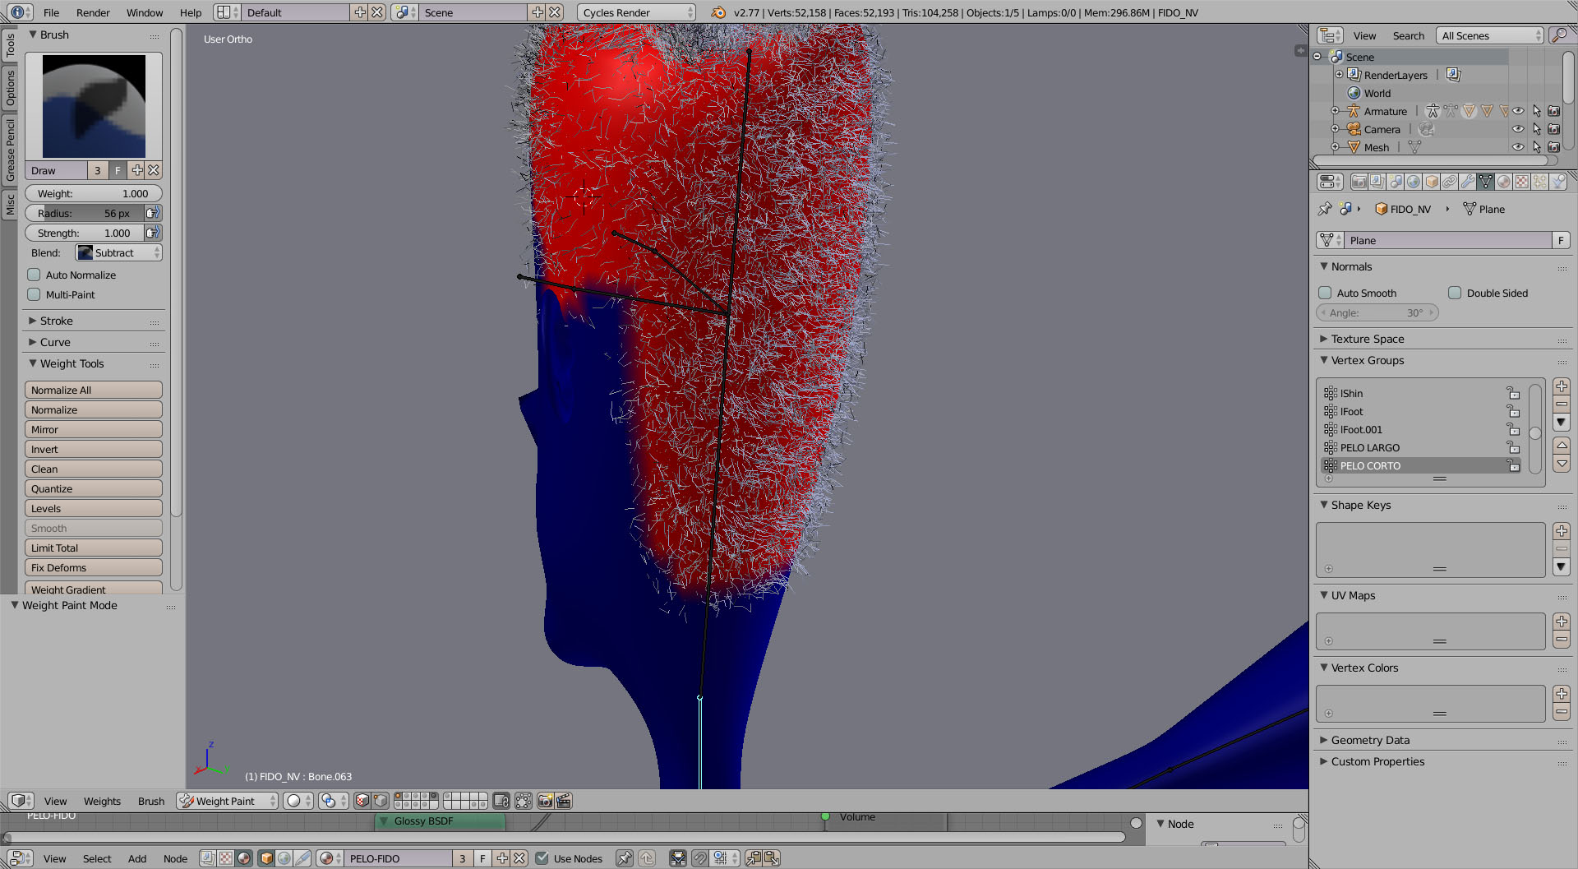This screenshot has width=1578, height=869.
Task: Copy selected nodes to clipboard icon
Action: pyautogui.click(x=754, y=858)
